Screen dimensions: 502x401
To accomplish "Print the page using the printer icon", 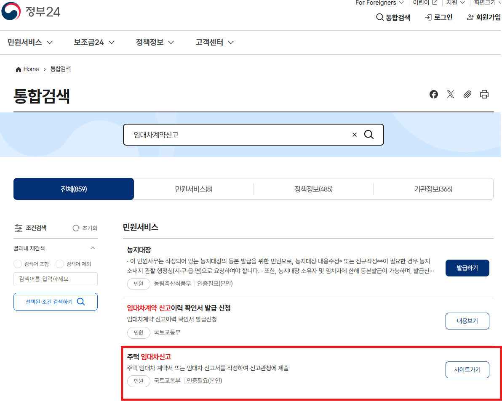I will point(484,94).
